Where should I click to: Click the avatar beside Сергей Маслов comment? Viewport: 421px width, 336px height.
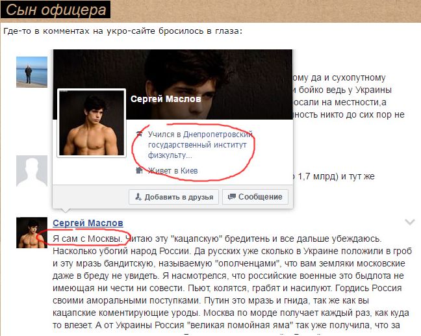coord(32,233)
